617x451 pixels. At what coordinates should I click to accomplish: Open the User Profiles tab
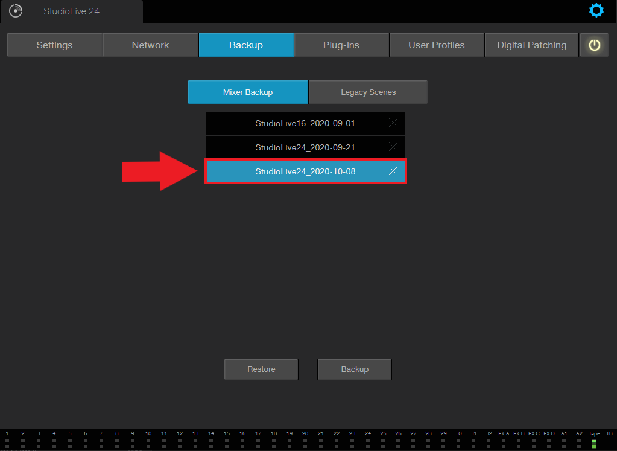click(437, 45)
